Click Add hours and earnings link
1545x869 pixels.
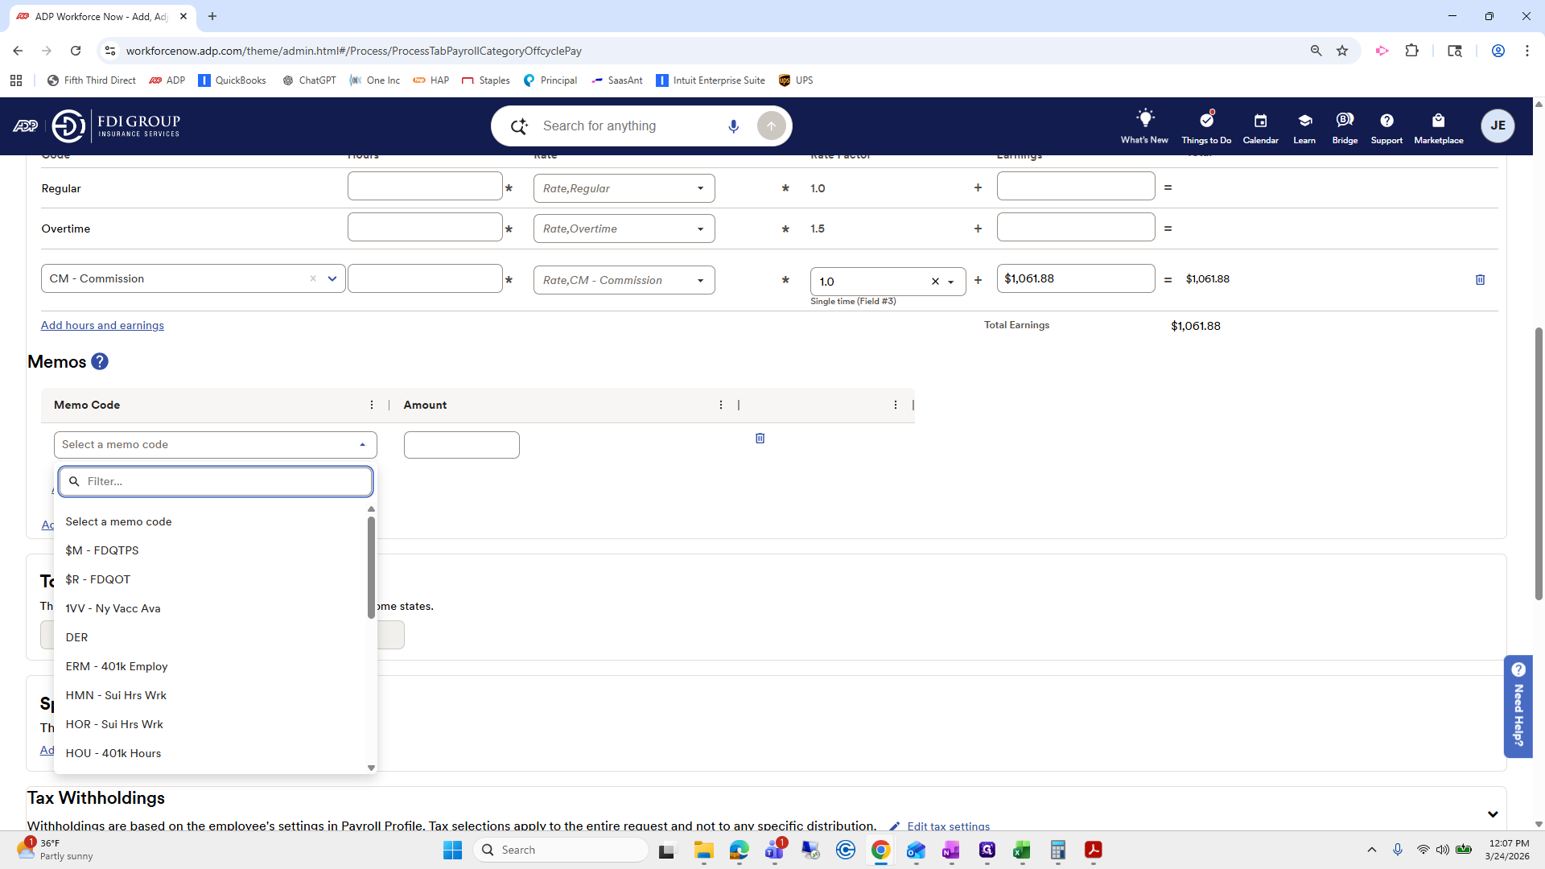(102, 325)
